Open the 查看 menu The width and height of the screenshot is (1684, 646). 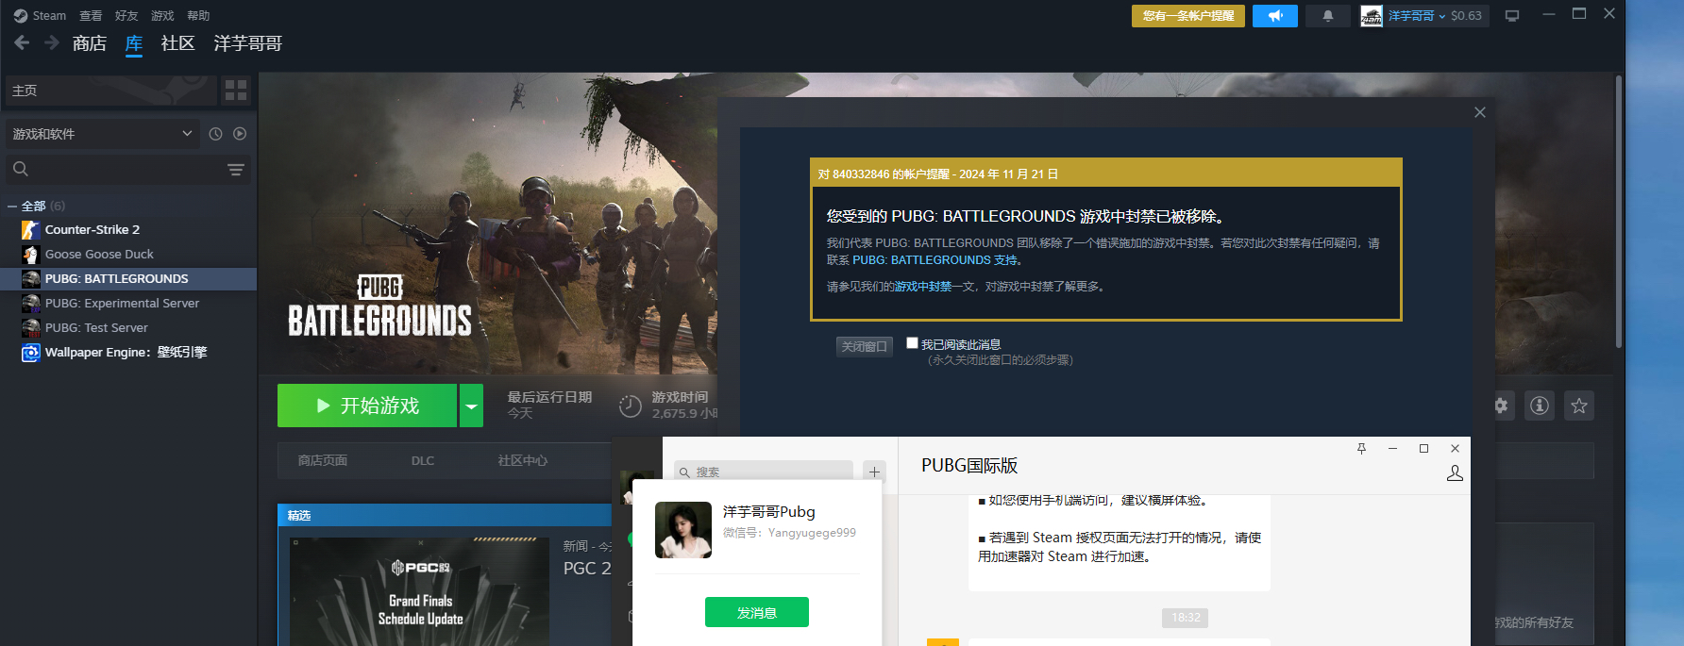[91, 15]
